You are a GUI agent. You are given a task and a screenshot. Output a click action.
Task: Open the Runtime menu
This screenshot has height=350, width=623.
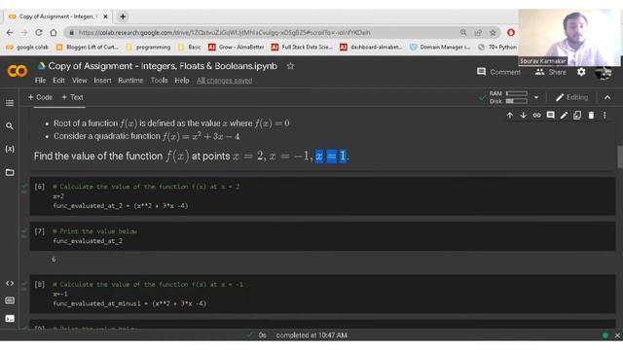pyautogui.click(x=130, y=81)
